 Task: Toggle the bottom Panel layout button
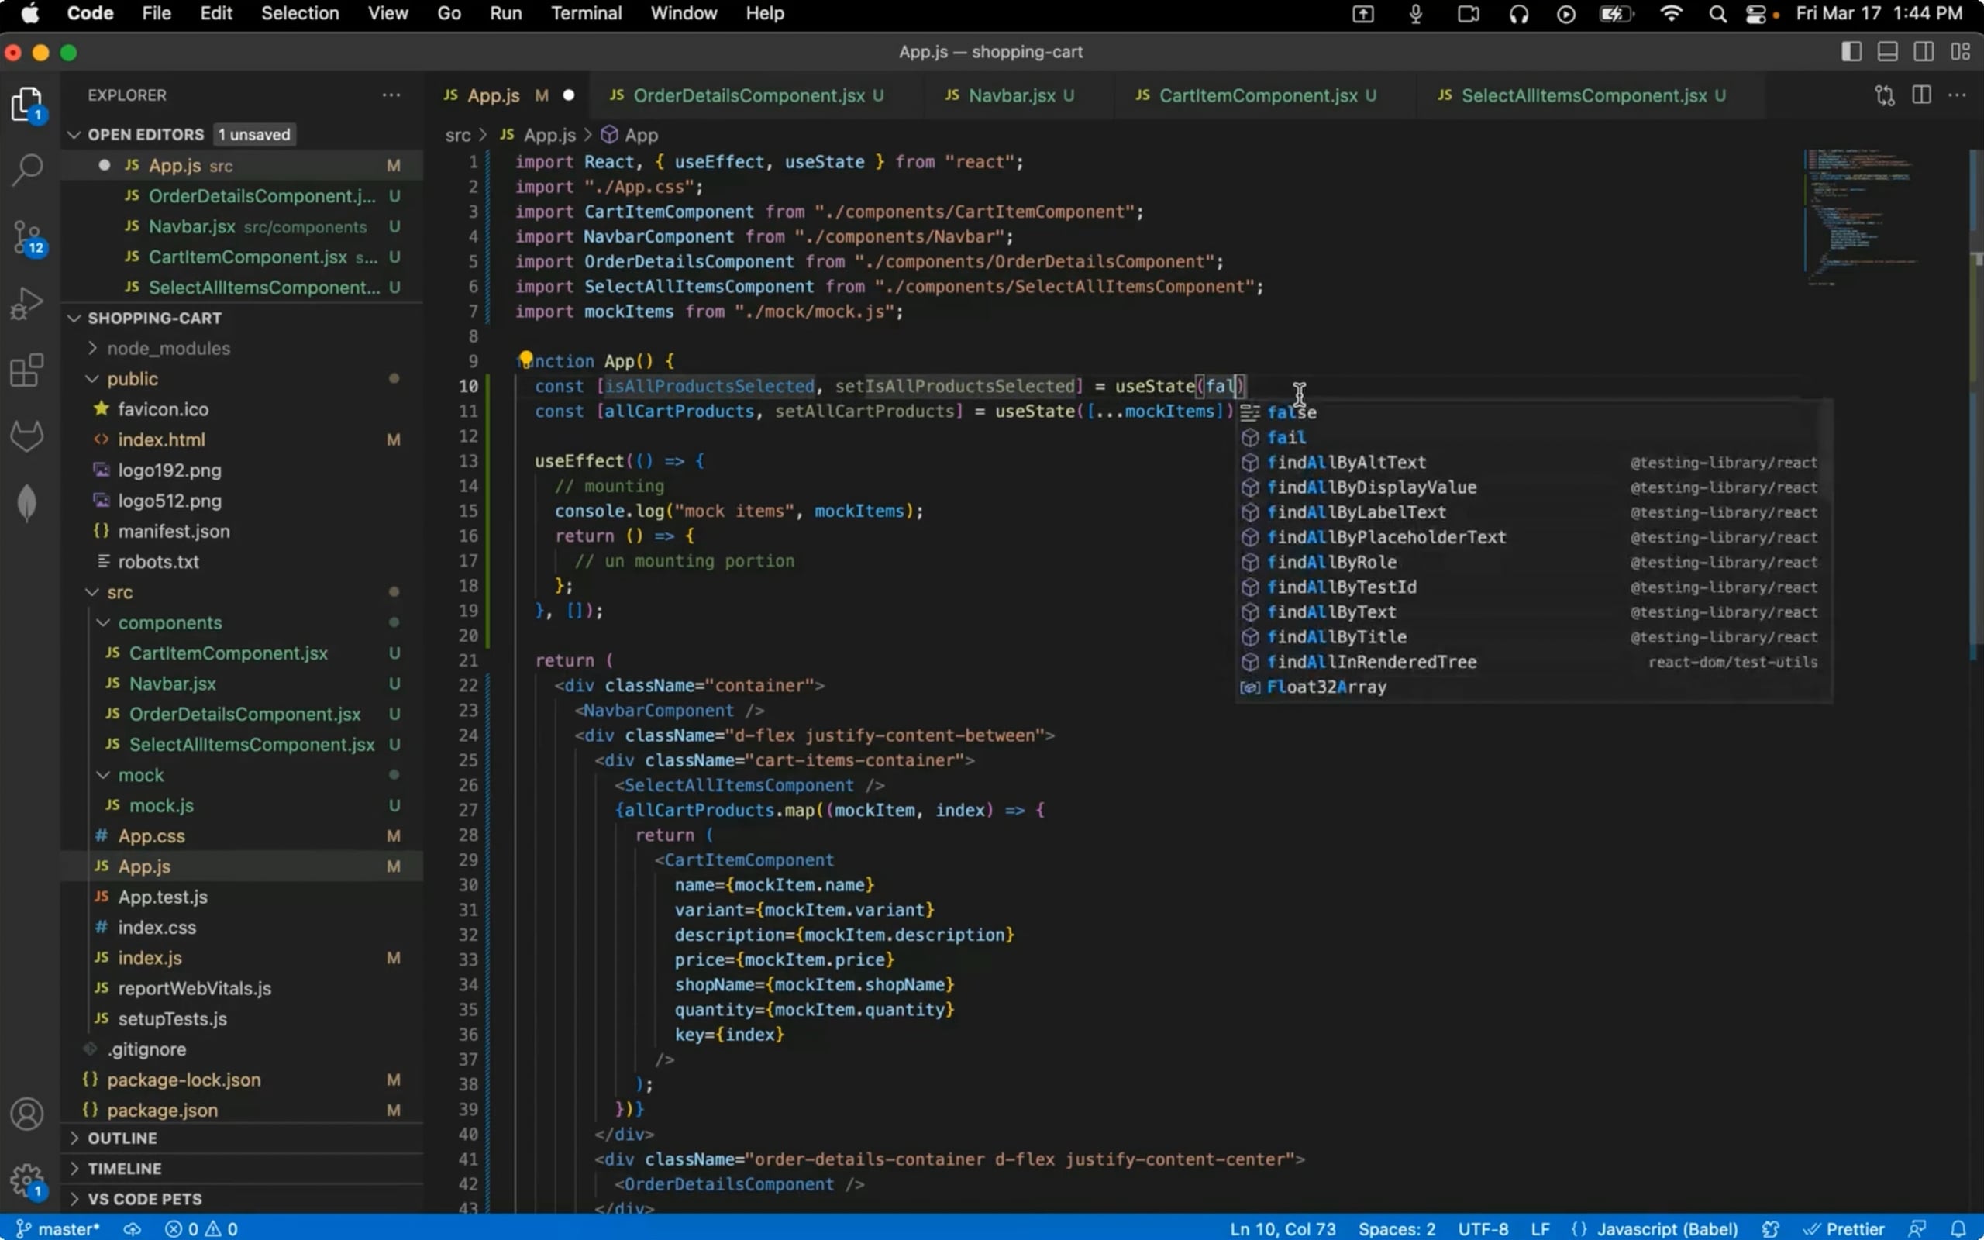[1887, 52]
